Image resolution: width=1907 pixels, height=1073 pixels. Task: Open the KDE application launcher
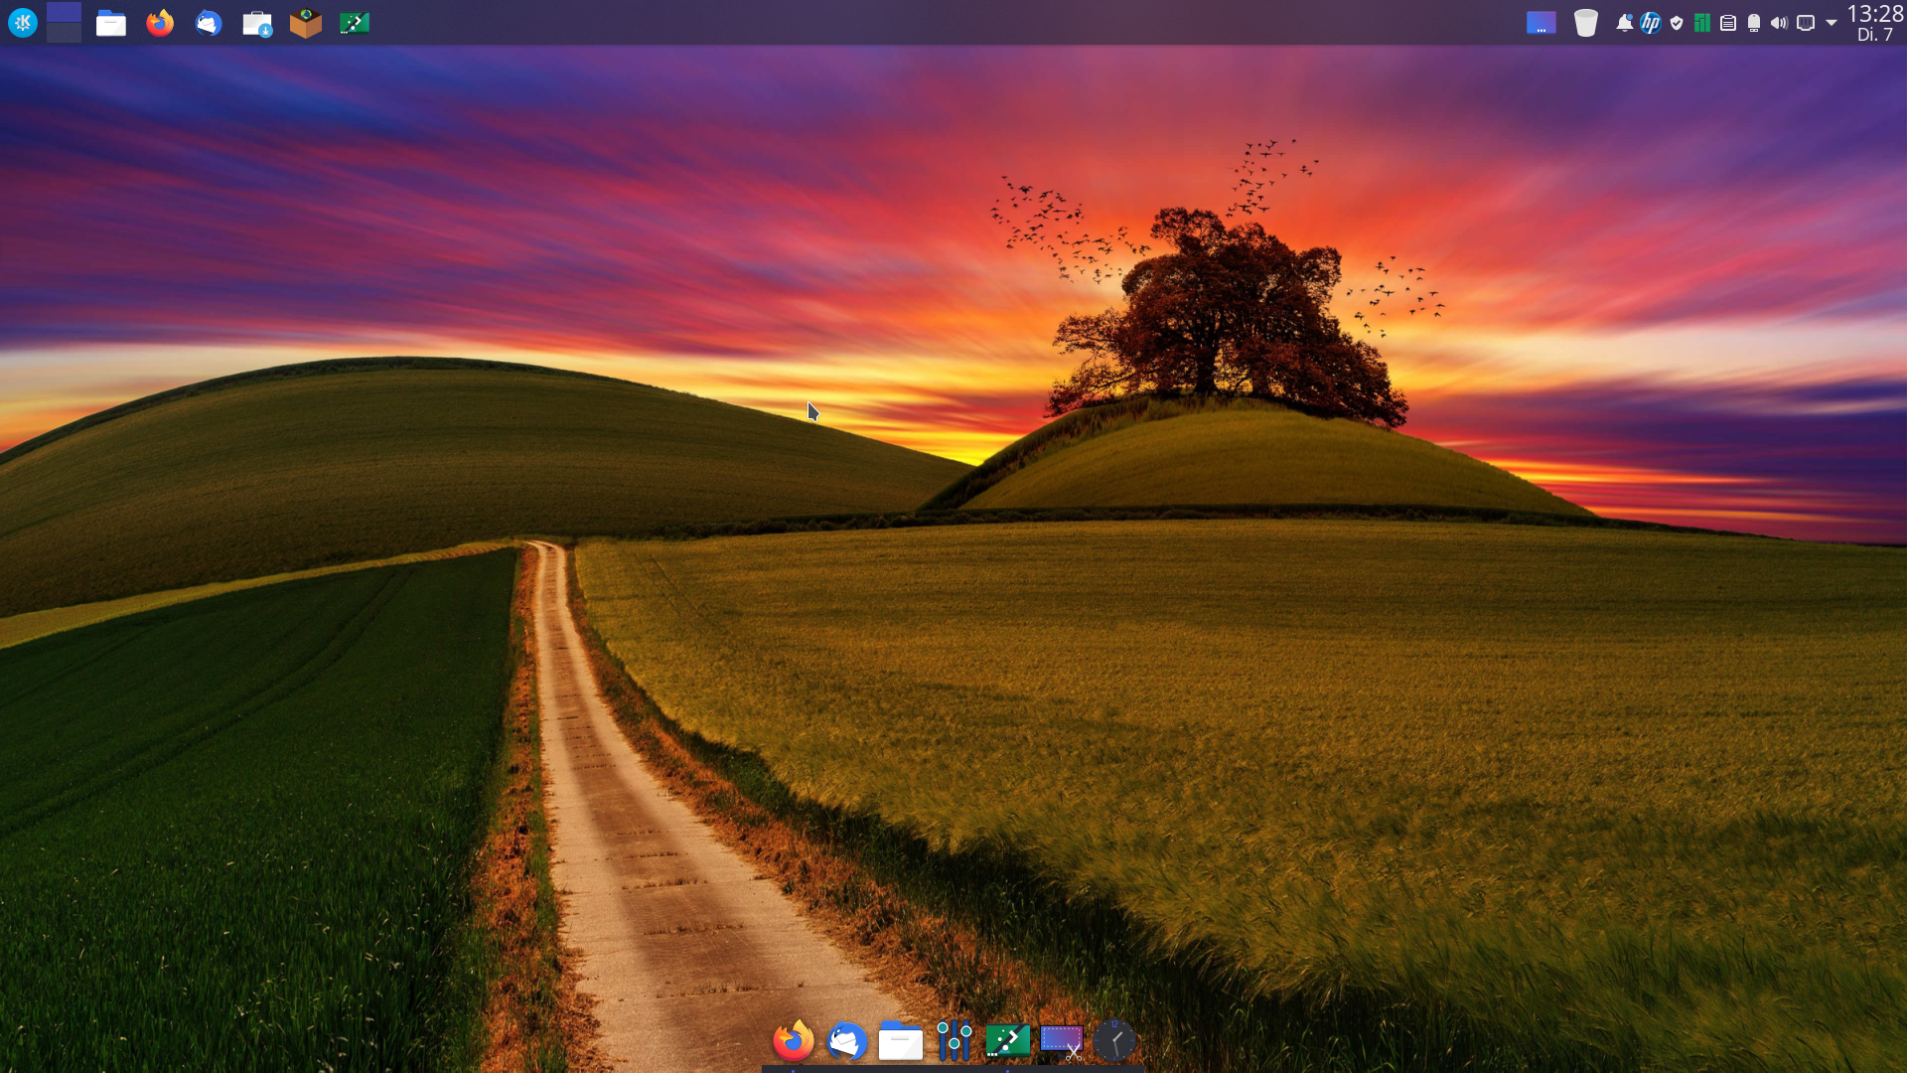click(x=23, y=22)
